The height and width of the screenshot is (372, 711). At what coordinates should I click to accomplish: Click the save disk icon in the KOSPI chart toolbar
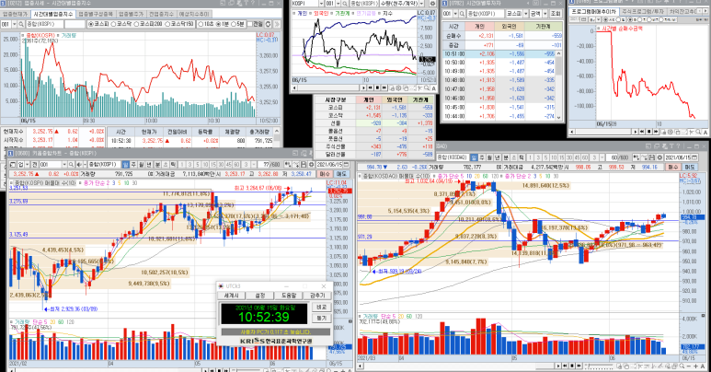(304, 165)
